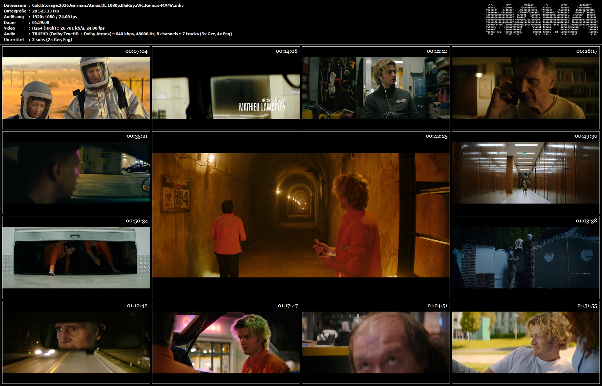Click the resolution value 1920x1080 / 24.00 fps
This screenshot has height=386, width=602.
click(54, 17)
